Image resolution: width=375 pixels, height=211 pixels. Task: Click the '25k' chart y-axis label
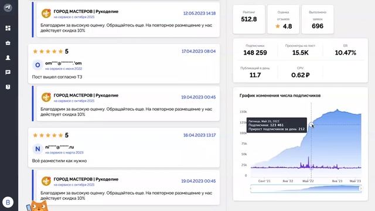[x=244, y=165]
